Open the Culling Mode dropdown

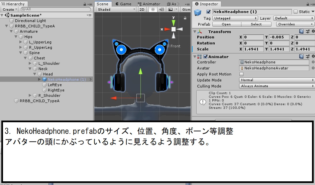tap(277, 86)
